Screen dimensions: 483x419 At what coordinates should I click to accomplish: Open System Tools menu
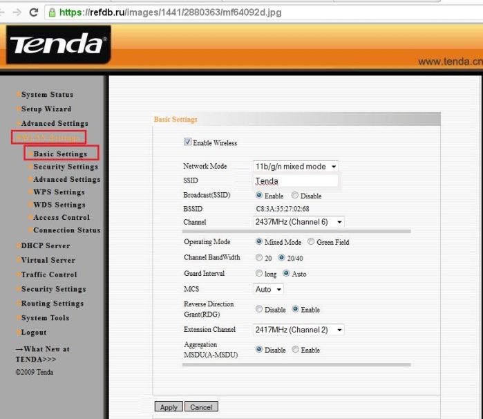46,318
